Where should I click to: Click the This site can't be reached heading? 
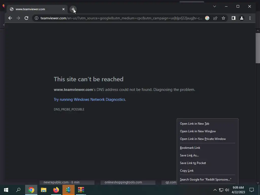tap(89, 79)
